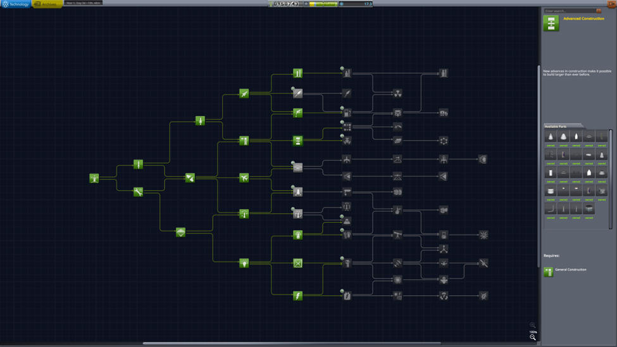
Task: Zoom out of the tech tree
Action: point(532,338)
